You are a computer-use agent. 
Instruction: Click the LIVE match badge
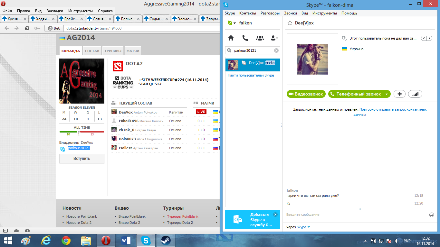[x=201, y=112]
